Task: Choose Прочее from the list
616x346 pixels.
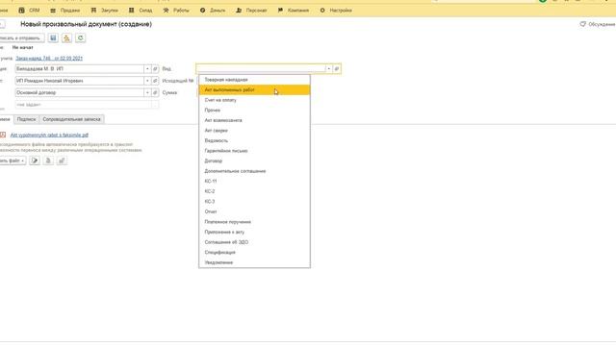Action: click(x=254, y=111)
